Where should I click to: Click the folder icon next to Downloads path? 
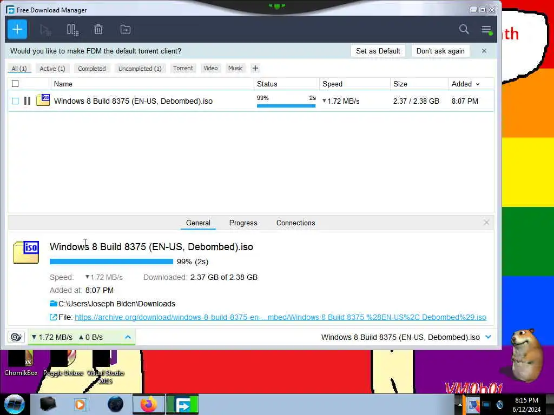[54, 304]
